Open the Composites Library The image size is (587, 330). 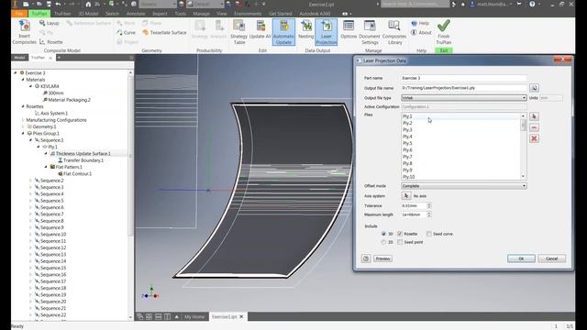click(x=394, y=32)
